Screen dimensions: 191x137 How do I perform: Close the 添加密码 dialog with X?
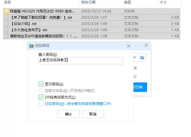coord(129,46)
